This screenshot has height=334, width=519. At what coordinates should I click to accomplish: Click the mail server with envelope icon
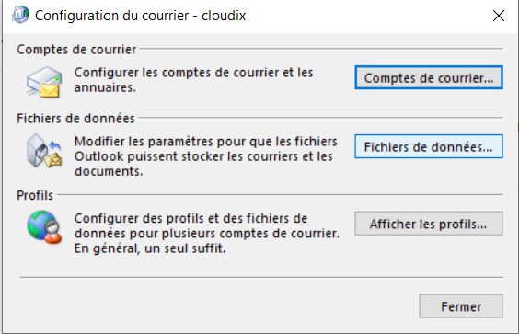click(44, 82)
